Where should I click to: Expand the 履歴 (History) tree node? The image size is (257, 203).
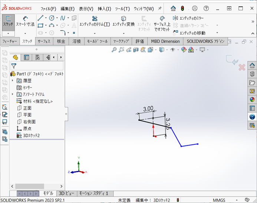point(13,81)
